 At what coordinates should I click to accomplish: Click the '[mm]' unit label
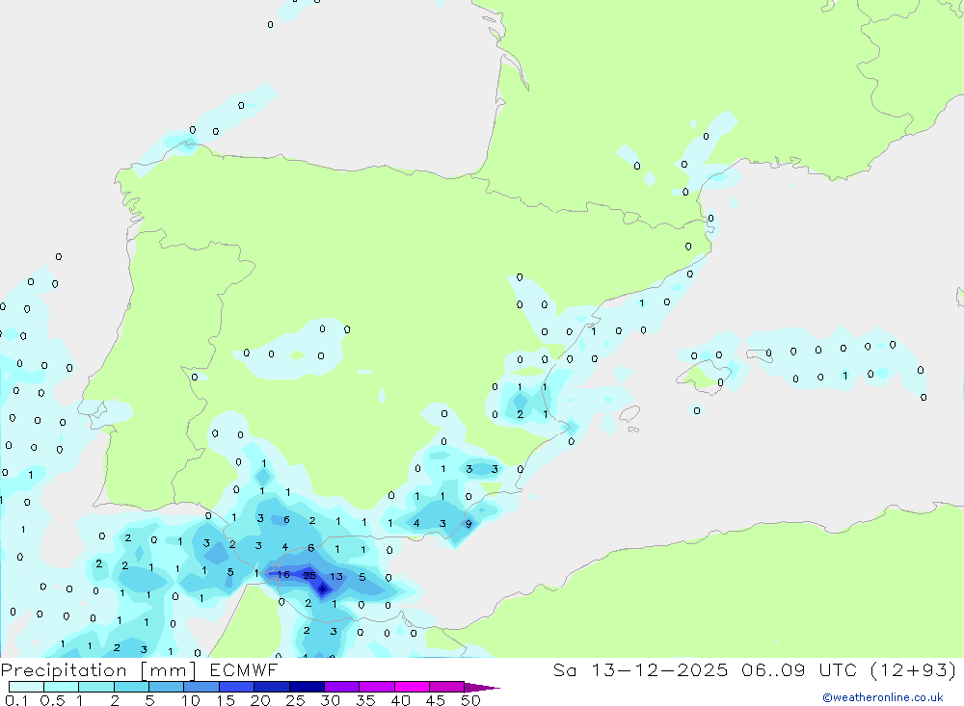pyautogui.click(x=169, y=670)
